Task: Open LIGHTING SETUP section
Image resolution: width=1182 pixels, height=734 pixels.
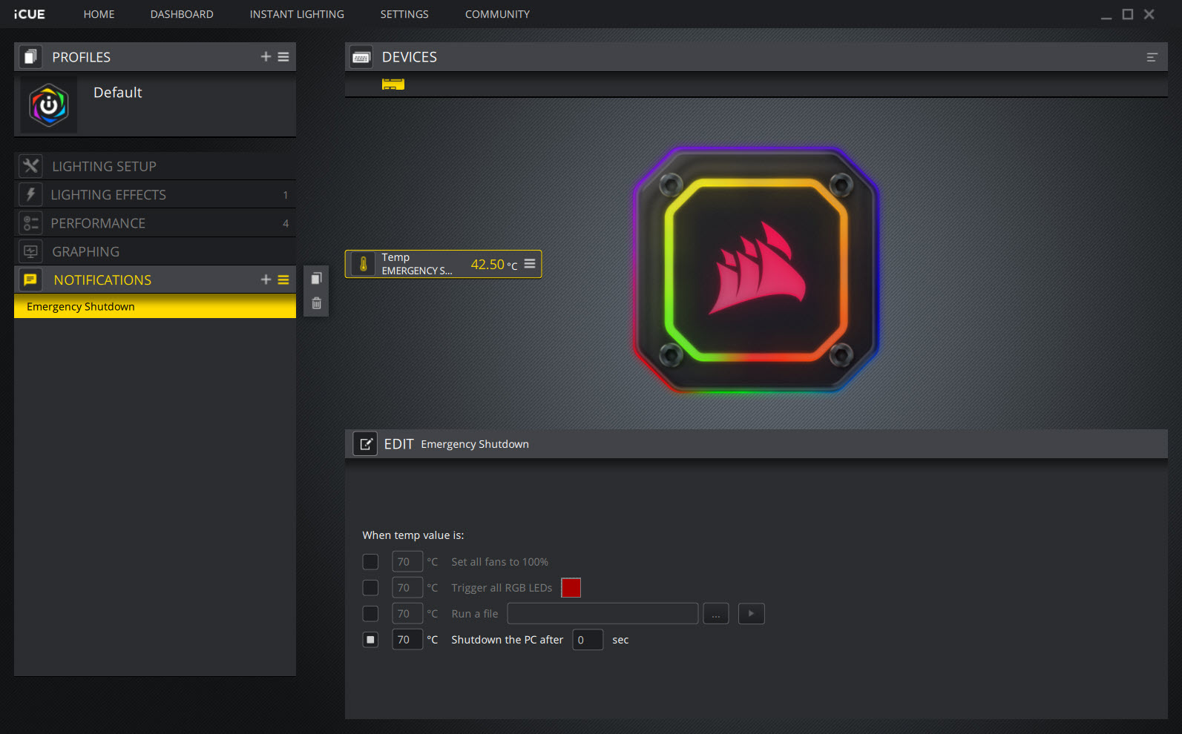Action: click(155, 166)
